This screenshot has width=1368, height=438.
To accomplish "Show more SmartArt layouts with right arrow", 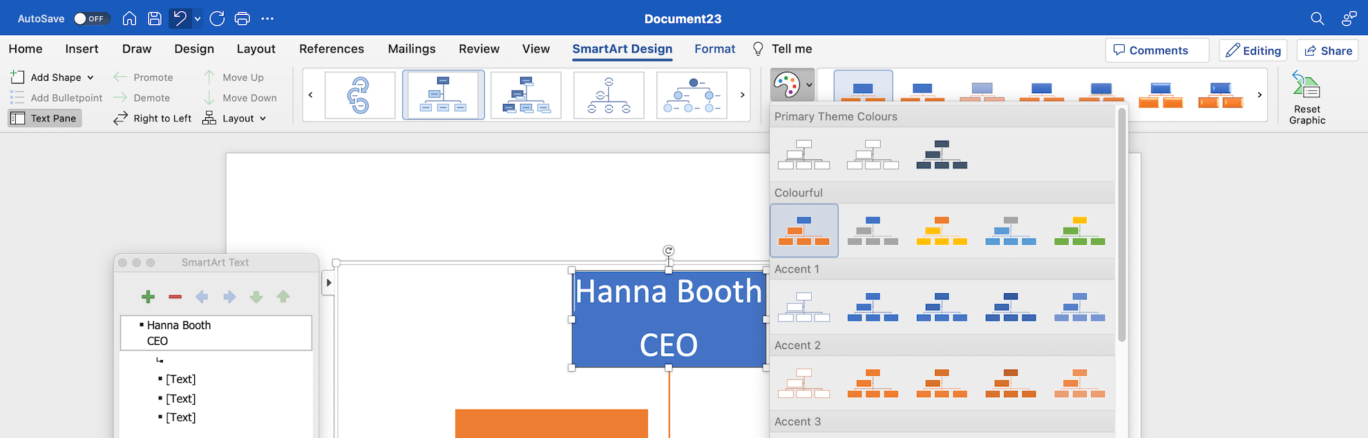I will click(743, 95).
